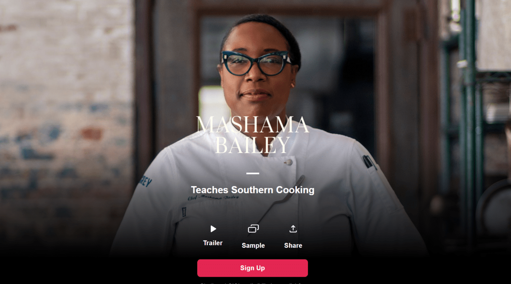
Task: Select the Teaches Southern Cooking subtitle
Action: 253,190
